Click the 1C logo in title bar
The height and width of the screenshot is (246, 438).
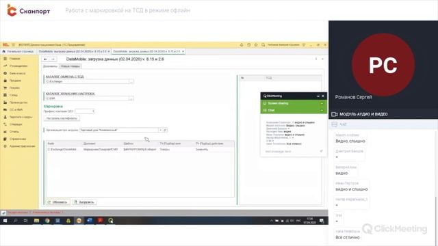coord(5,44)
